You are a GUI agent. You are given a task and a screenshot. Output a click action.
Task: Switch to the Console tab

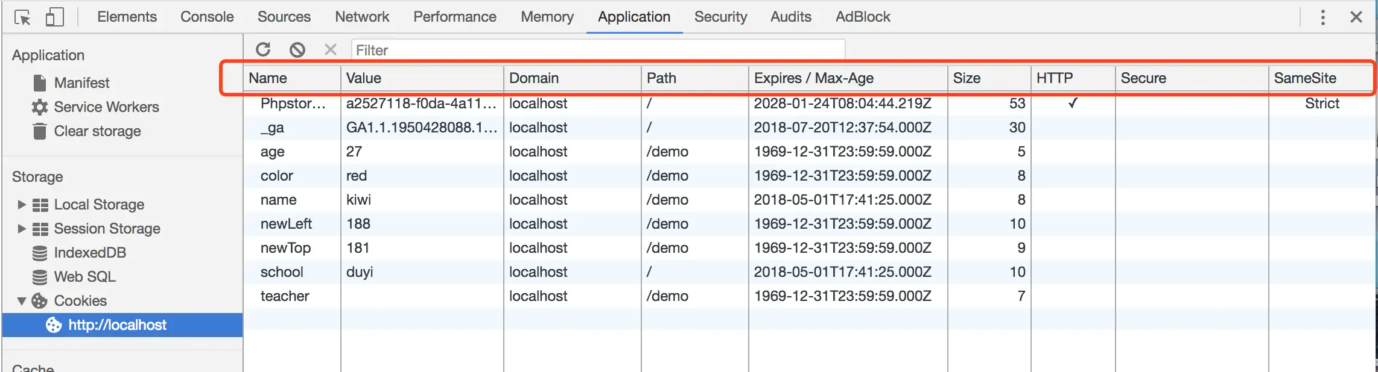click(x=207, y=17)
